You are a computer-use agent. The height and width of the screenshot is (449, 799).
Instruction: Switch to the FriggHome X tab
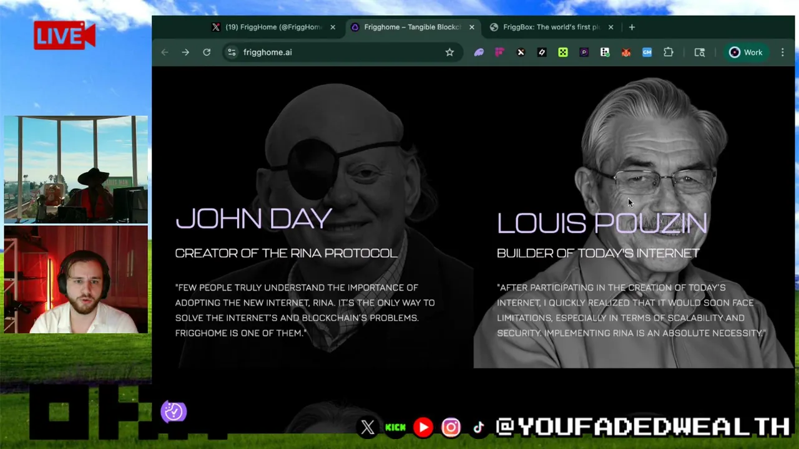[x=273, y=27]
